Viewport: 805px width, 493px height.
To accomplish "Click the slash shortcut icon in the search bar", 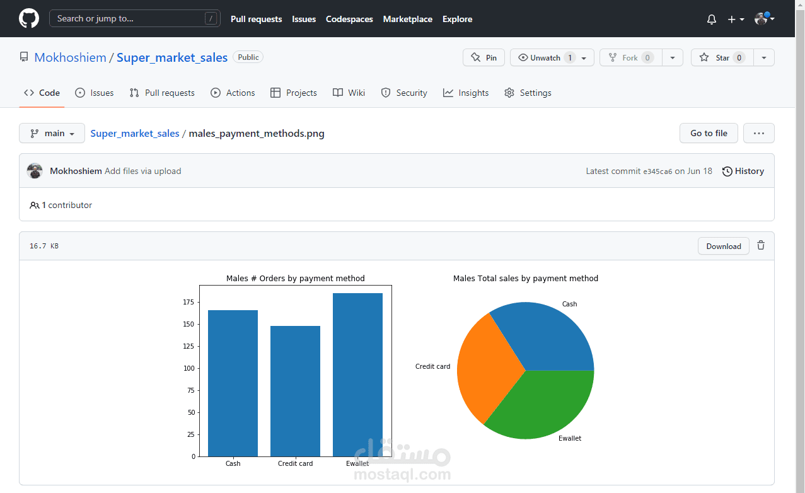I will pyautogui.click(x=211, y=19).
